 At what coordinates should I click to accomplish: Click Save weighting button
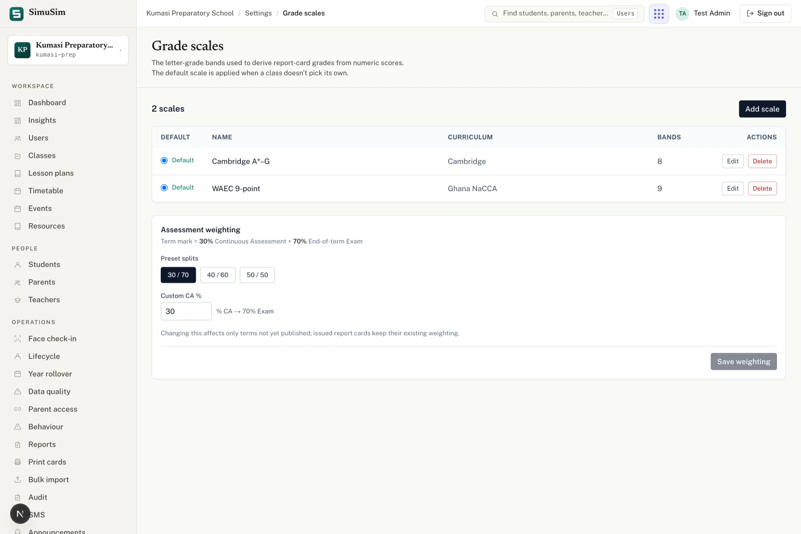pyautogui.click(x=743, y=361)
